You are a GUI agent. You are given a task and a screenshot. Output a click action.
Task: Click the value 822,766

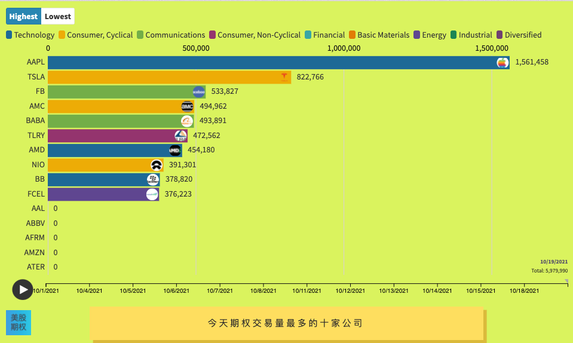coord(310,77)
